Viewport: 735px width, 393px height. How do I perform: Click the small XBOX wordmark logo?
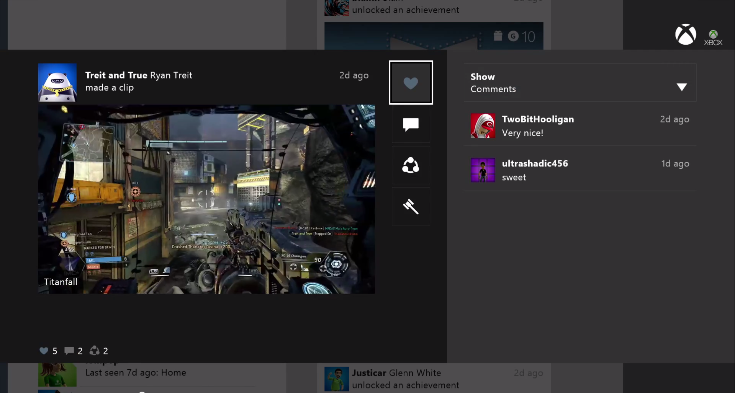click(x=713, y=38)
